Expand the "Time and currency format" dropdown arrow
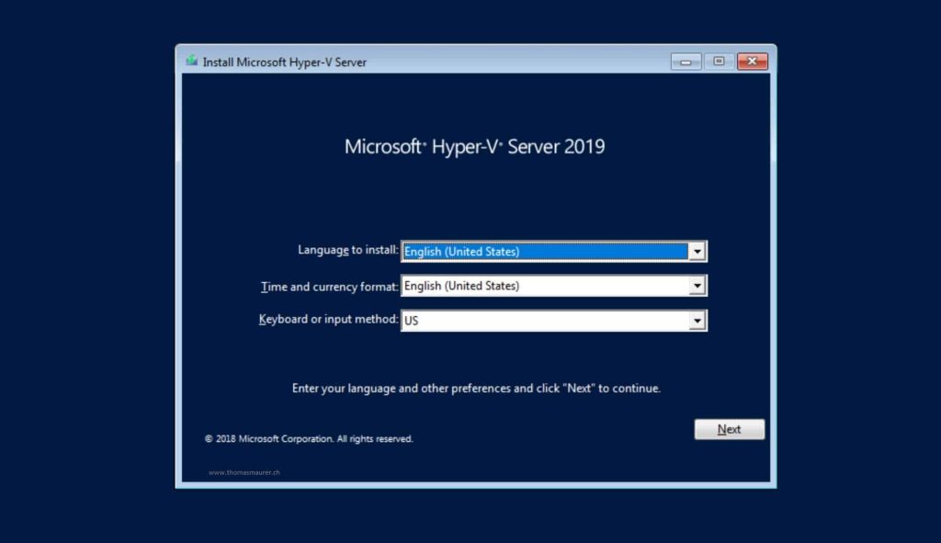The width and height of the screenshot is (941, 543). (x=698, y=285)
